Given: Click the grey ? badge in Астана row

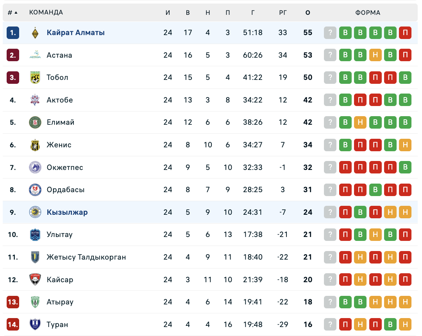Looking at the screenshot, I should click(330, 55).
